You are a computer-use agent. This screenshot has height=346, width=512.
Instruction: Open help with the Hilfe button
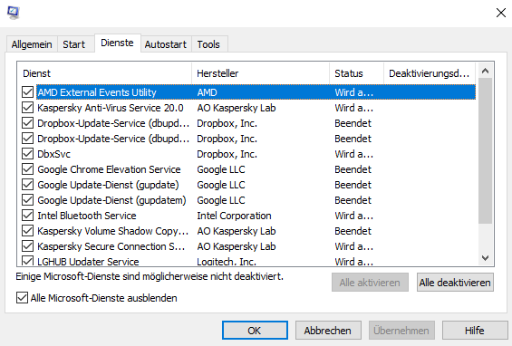(x=475, y=331)
